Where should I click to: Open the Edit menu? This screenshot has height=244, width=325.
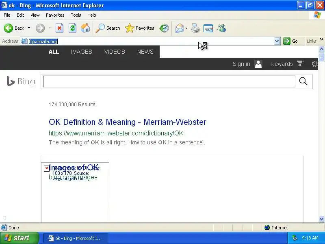[x=20, y=15]
